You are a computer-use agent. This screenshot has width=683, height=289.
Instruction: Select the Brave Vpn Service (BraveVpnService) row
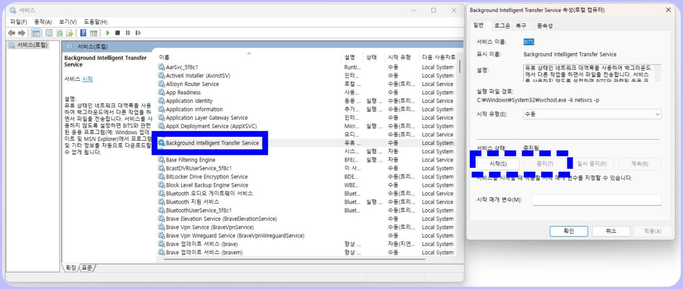tap(306, 227)
